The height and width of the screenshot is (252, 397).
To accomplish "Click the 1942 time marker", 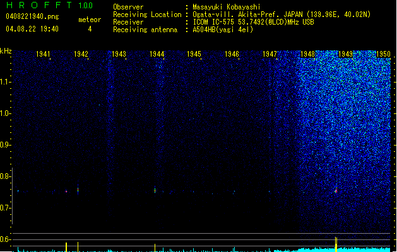I will (x=81, y=54).
